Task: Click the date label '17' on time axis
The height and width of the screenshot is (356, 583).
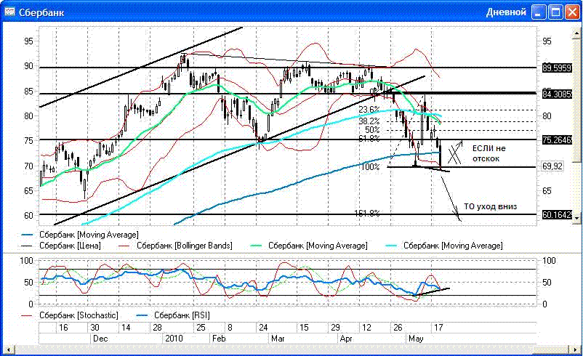Action: pos(439,328)
